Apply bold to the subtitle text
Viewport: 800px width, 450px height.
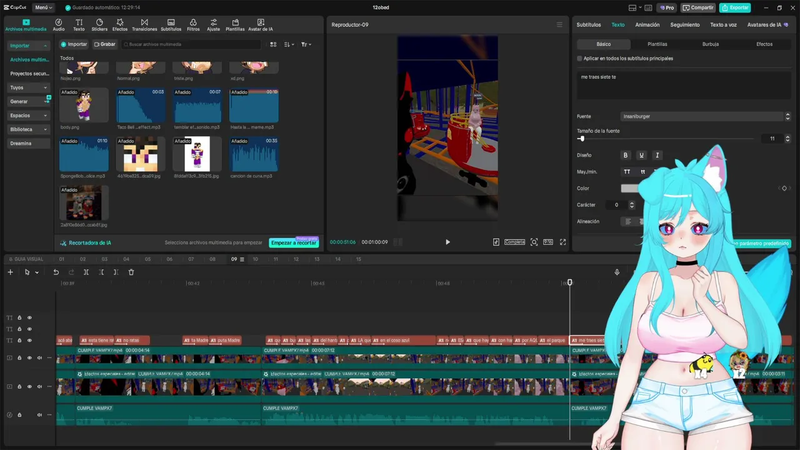pos(625,155)
